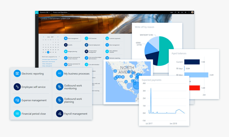Click the feedback smiley icon
This screenshot has height=137, width=229.
click(x=182, y=13)
